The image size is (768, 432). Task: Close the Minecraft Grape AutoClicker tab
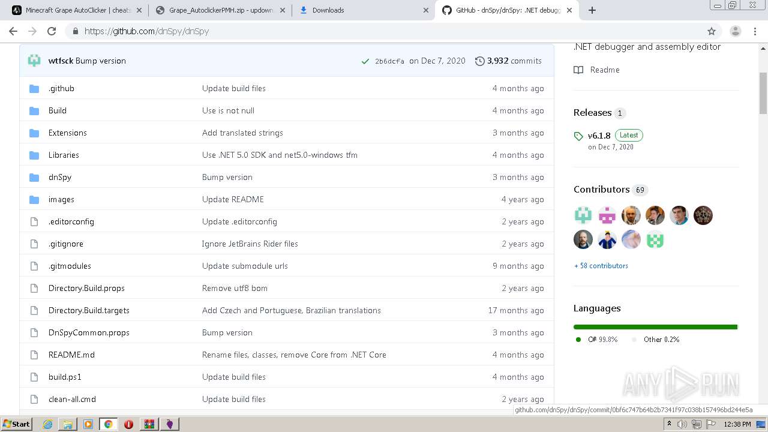140,10
